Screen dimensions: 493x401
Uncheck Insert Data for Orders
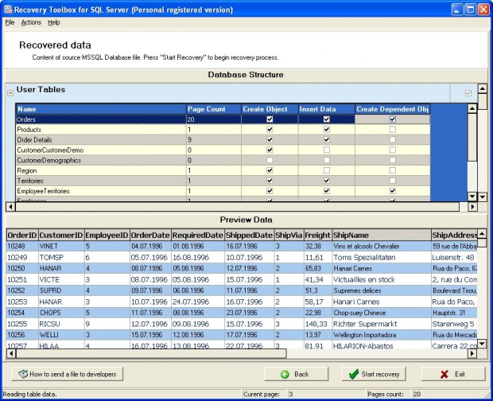point(327,119)
